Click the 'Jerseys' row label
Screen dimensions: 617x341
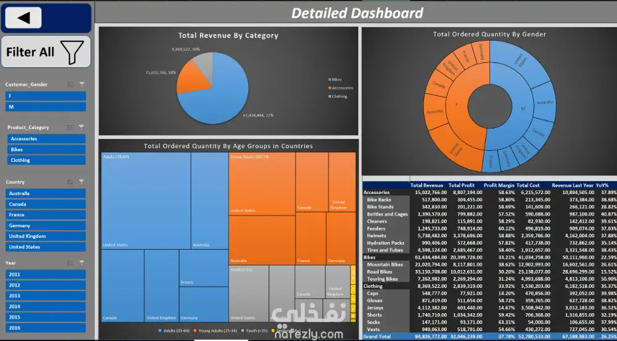(x=375, y=308)
